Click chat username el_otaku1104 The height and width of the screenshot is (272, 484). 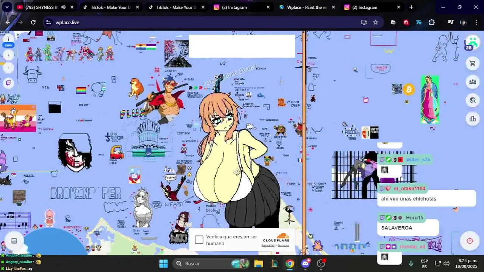click(409, 188)
